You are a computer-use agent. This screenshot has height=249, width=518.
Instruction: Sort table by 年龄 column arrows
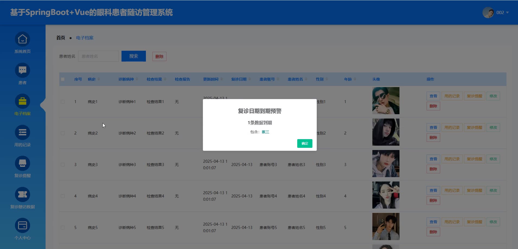point(355,79)
